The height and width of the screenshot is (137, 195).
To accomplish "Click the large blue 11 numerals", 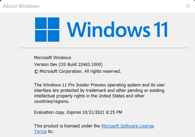I will click(161, 29).
